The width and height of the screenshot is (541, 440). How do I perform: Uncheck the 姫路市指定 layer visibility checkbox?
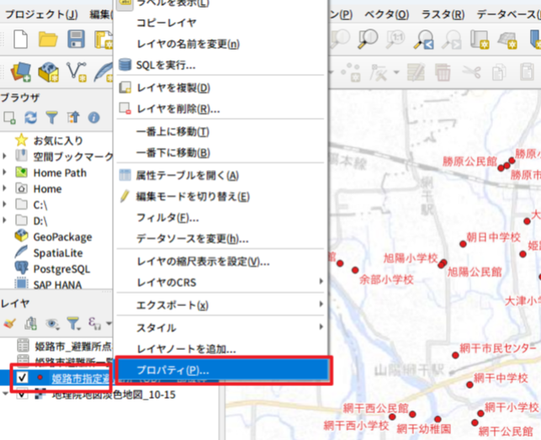pyautogui.click(x=22, y=378)
